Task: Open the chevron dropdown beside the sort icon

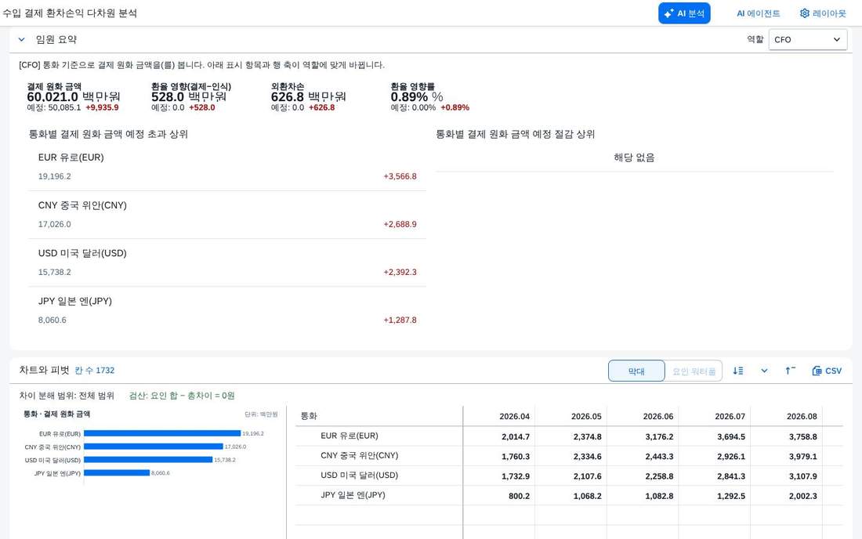Action: pos(764,371)
